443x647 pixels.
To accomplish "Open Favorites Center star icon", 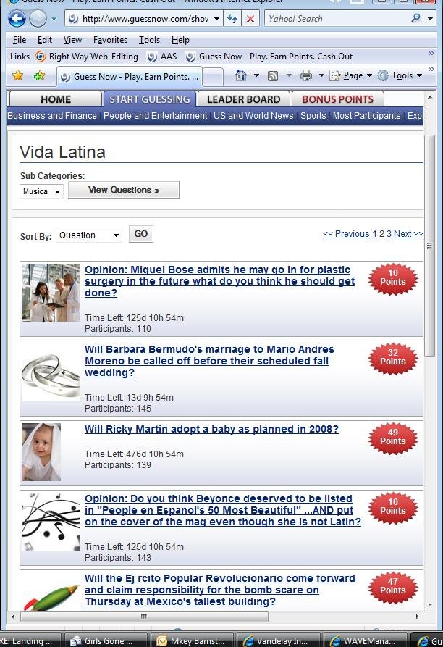I will (17, 75).
